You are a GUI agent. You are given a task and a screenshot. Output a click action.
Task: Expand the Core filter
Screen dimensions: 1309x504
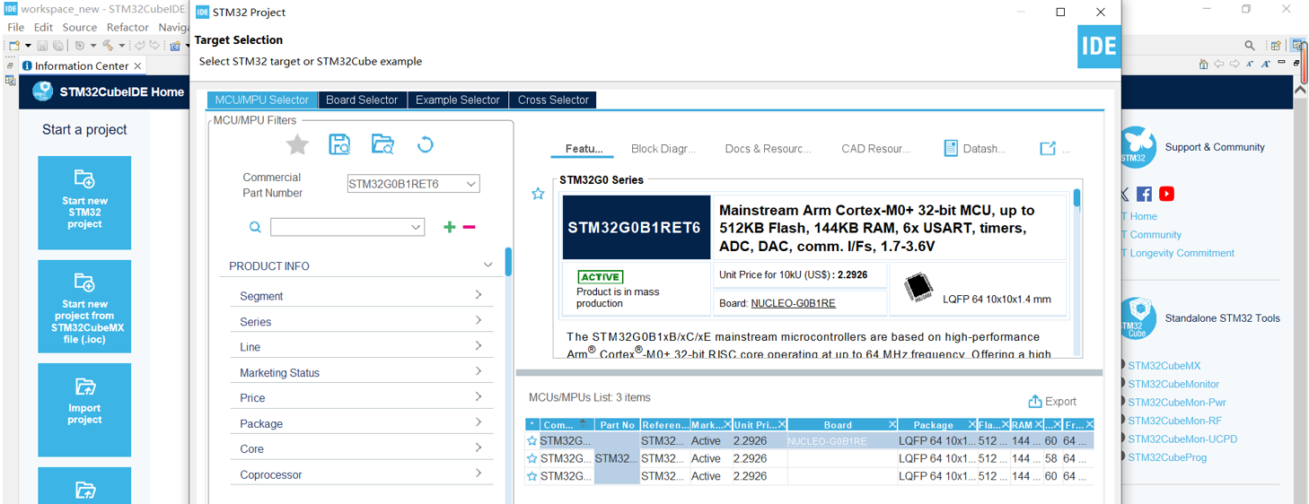478,448
